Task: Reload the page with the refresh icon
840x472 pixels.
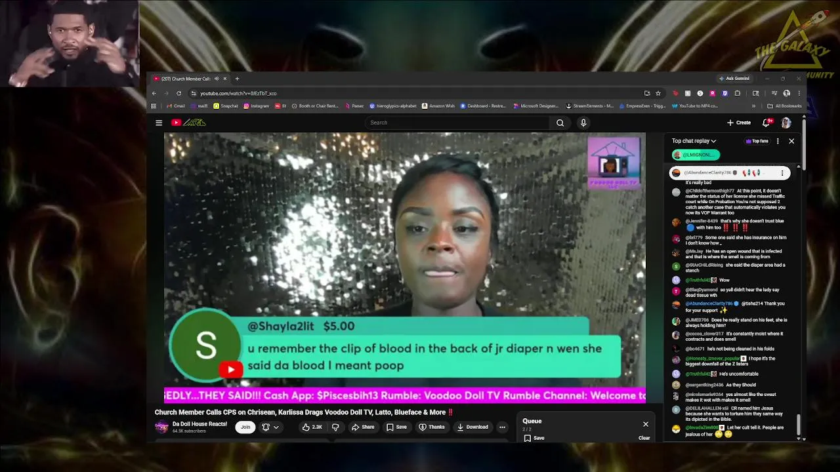Action: pyautogui.click(x=178, y=93)
